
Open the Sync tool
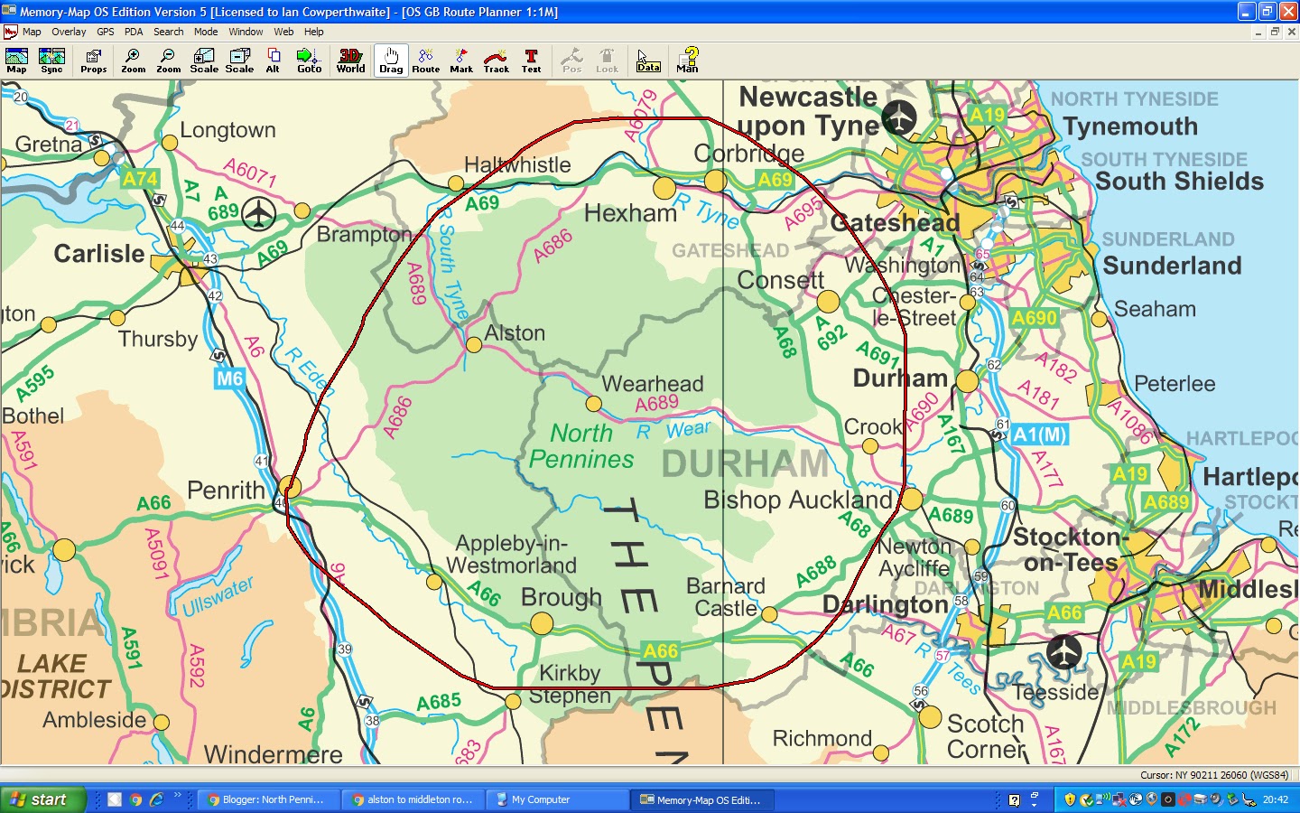pyautogui.click(x=51, y=60)
